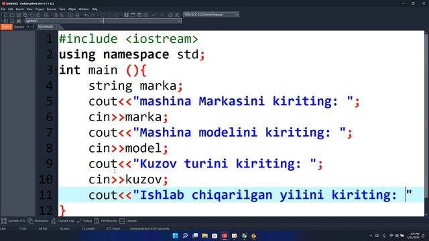Image resolution: width=429 pixels, height=241 pixels.
Task: Click the New file toolbar icon
Action: [x=5, y=15]
